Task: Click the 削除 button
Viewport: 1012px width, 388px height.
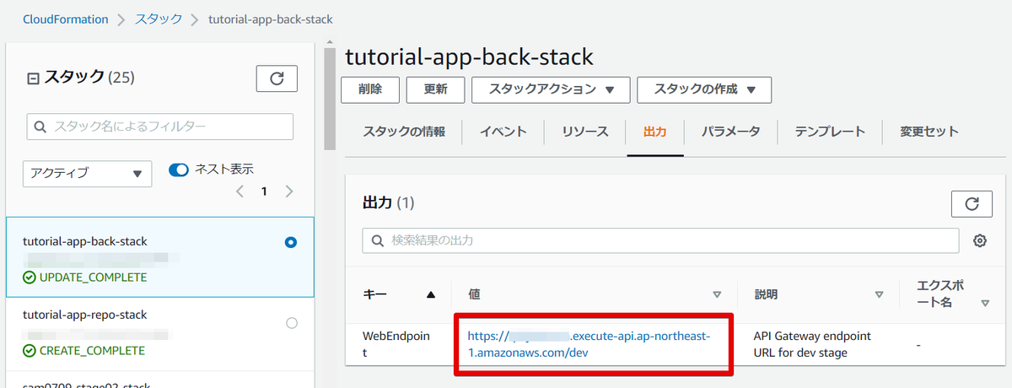Action: [369, 89]
